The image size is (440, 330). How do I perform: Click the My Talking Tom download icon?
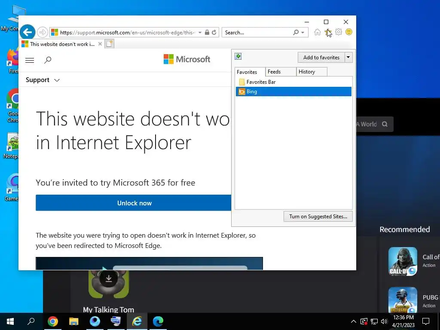(x=109, y=278)
